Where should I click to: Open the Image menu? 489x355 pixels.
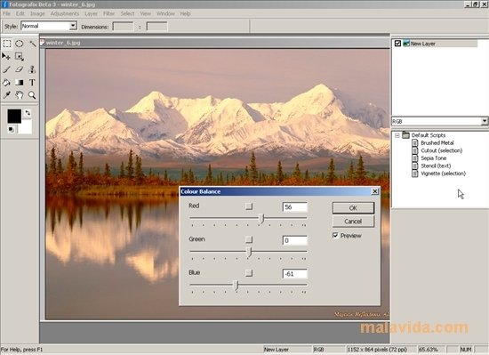37,13
